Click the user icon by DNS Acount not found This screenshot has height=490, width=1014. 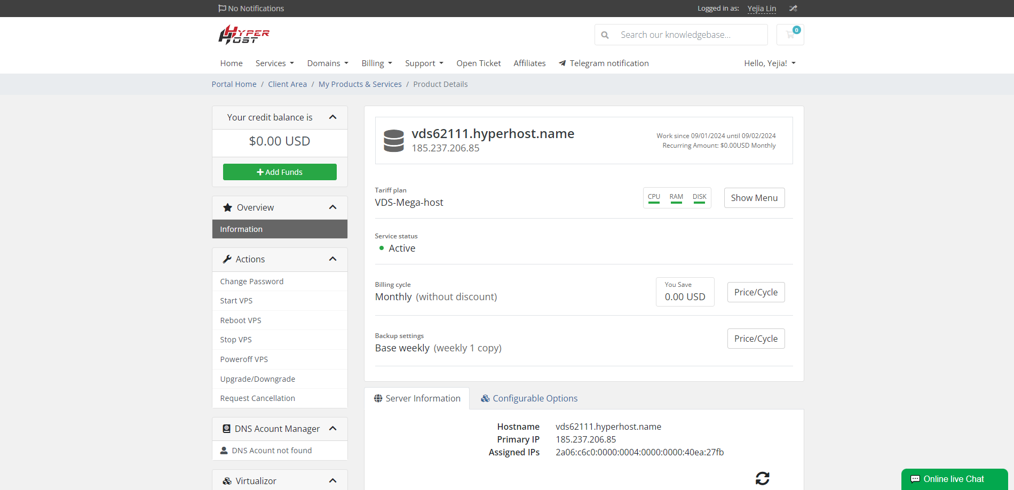[x=224, y=451]
